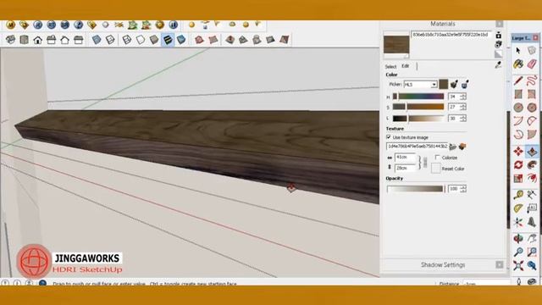Switch to Front view house icon
The height and width of the screenshot is (305, 542).
pyautogui.click(x=37, y=40)
